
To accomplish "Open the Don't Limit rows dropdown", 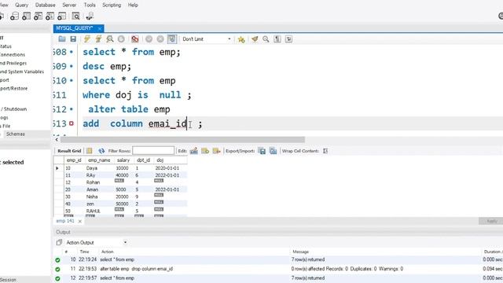I will coord(207,39).
